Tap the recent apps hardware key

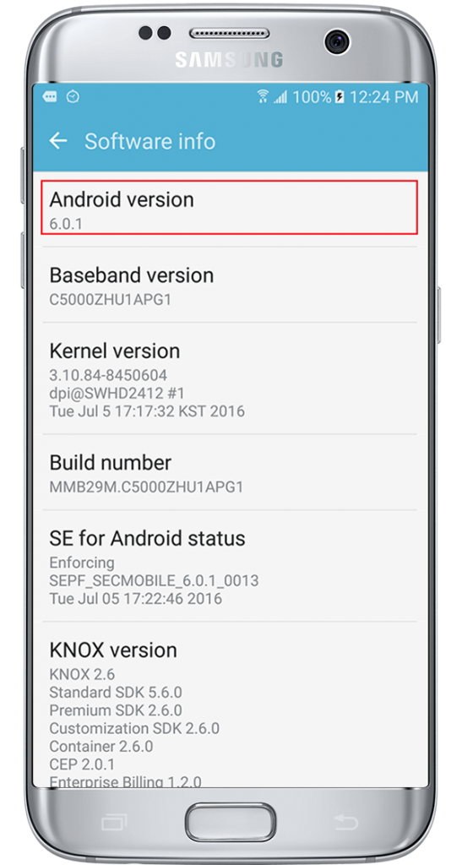(x=114, y=823)
